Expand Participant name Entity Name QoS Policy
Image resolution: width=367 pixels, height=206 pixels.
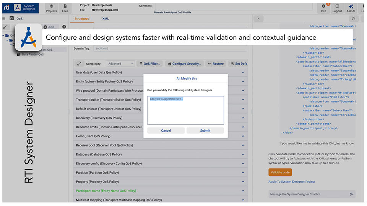click(x=242, y=191)
